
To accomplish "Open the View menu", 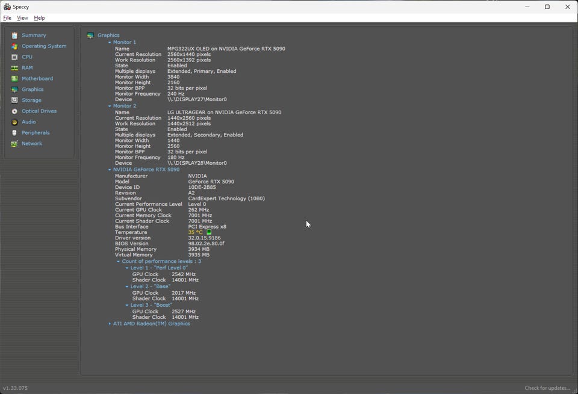I will pos(22,18).
